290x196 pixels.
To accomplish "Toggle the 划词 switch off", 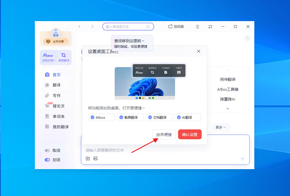I will click(x=47, y=160).
